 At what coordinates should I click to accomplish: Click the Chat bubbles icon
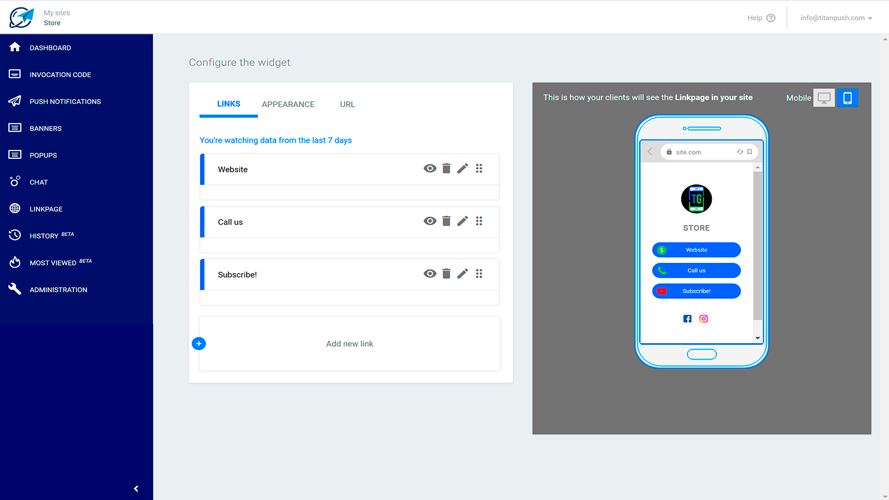[15, 181]
